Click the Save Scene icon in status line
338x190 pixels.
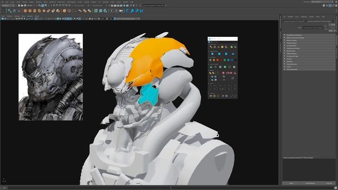coord(25,5)
